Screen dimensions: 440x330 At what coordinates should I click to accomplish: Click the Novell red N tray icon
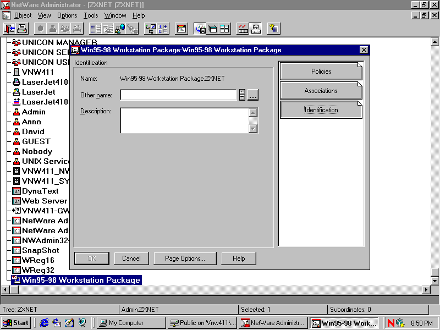pyautogui.click(x=391, y=323)
